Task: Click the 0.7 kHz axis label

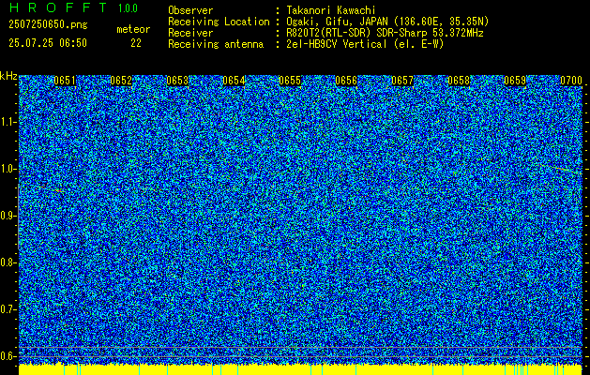Action: [8, 309]
